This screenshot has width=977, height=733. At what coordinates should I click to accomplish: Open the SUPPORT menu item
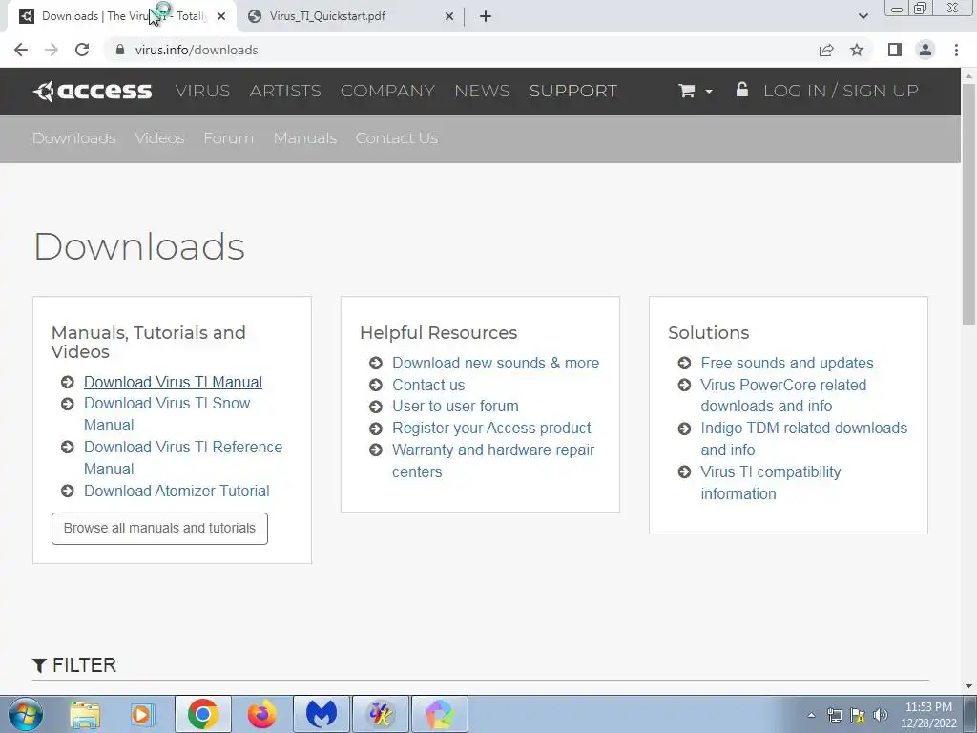[573, 91]
